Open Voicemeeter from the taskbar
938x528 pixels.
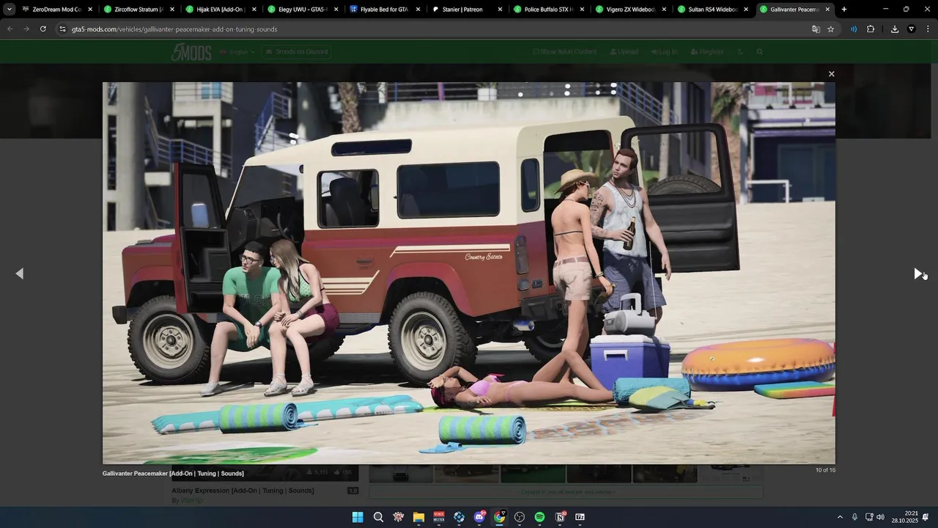point(439,517)
